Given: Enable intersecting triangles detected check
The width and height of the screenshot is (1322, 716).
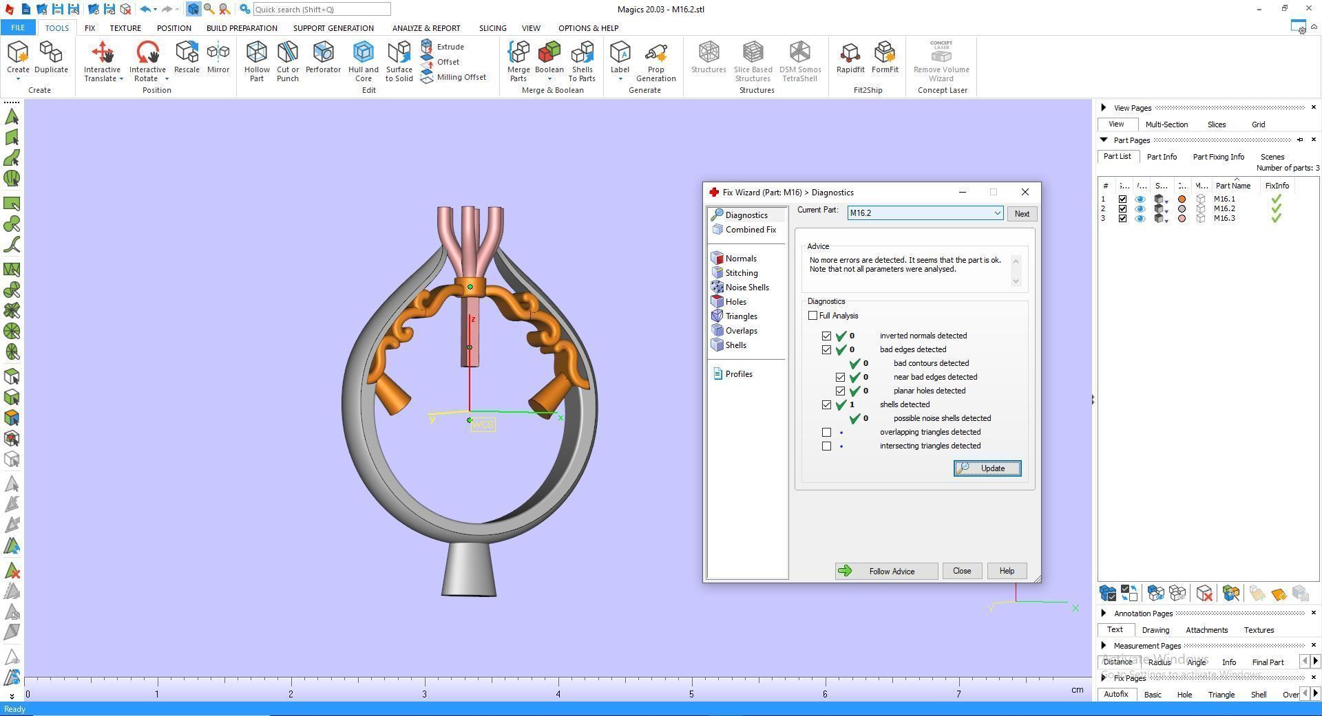Looking at the screenshot, I should [x=826, y=446].
